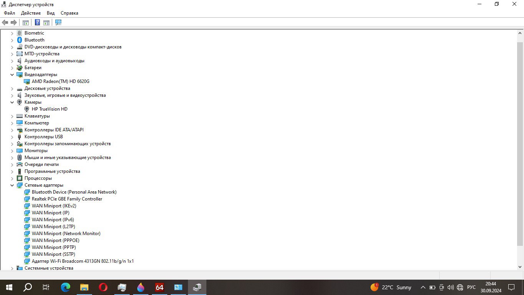Click the Очереди печати printer icon
524x295 pixels.
pyautogui.click(x=20, y=164)
